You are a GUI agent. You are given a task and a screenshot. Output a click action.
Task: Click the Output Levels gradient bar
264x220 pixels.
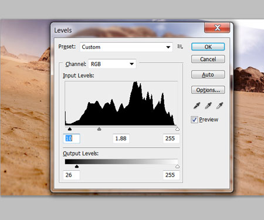coord(121,162)
